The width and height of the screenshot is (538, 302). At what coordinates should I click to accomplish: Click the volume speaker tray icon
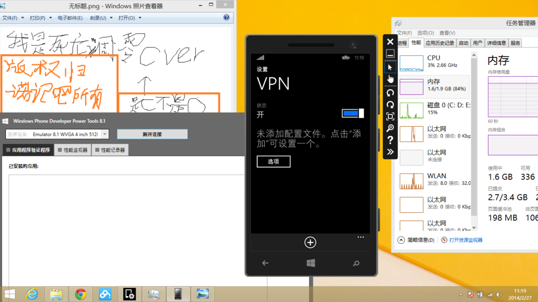coord(499,295)
